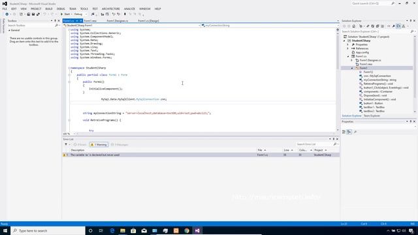Switch to the Form1.cs [Design] tab
The height and width of the screenshot is (235, 418).
coord(148,21)
